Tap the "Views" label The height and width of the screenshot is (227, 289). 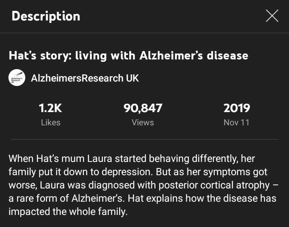(x=143, y=123)
